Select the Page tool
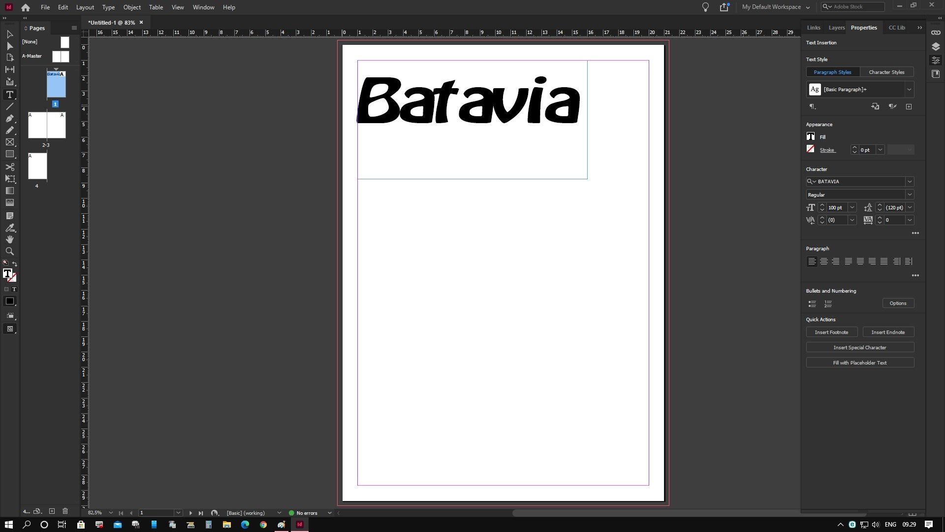945x532 pixels. pos(9,58)
